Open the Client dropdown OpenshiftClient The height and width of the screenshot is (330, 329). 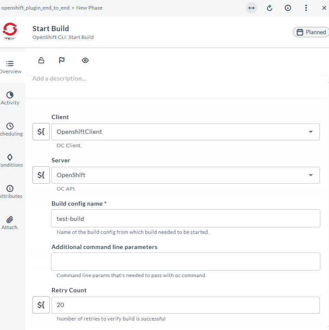[186, 132]
